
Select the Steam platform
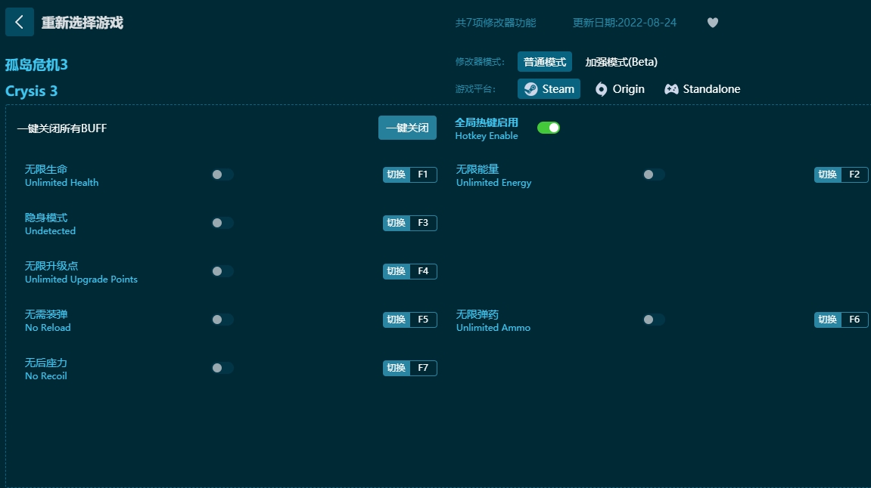click(549, 88)
